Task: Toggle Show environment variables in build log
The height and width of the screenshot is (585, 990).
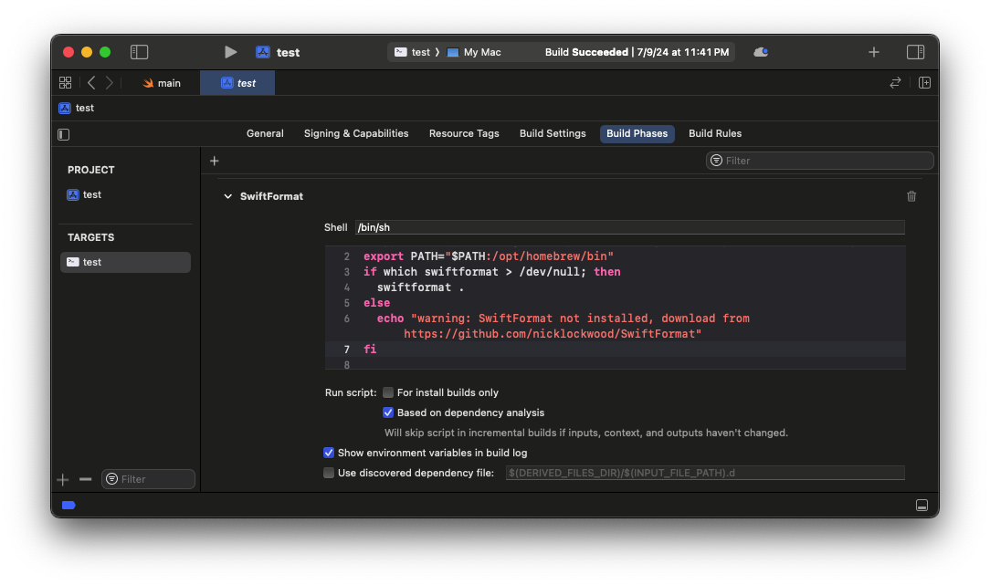Action: 328,453
